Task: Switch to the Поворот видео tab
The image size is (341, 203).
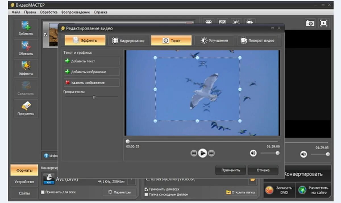Action: 257,41
